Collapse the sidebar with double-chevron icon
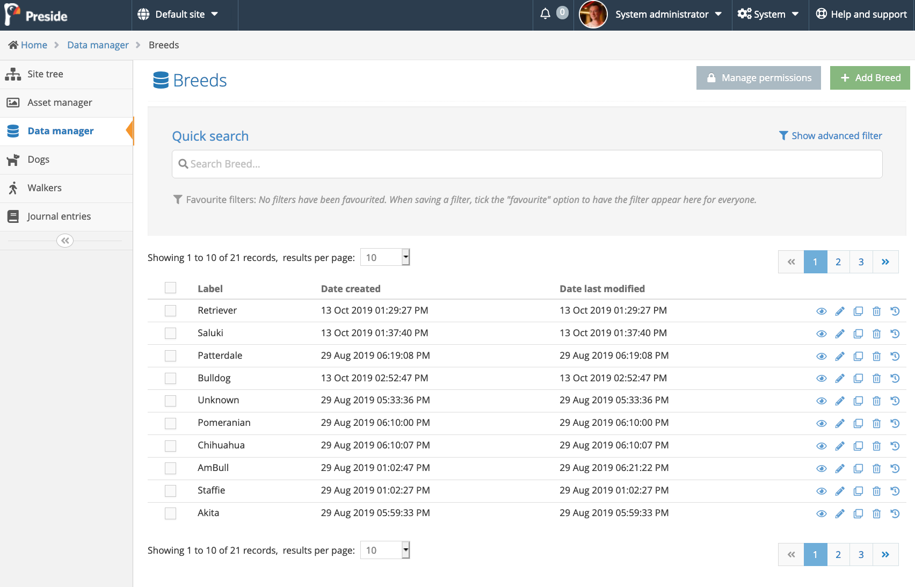This screenshot has width=915, height=587. 65,241
